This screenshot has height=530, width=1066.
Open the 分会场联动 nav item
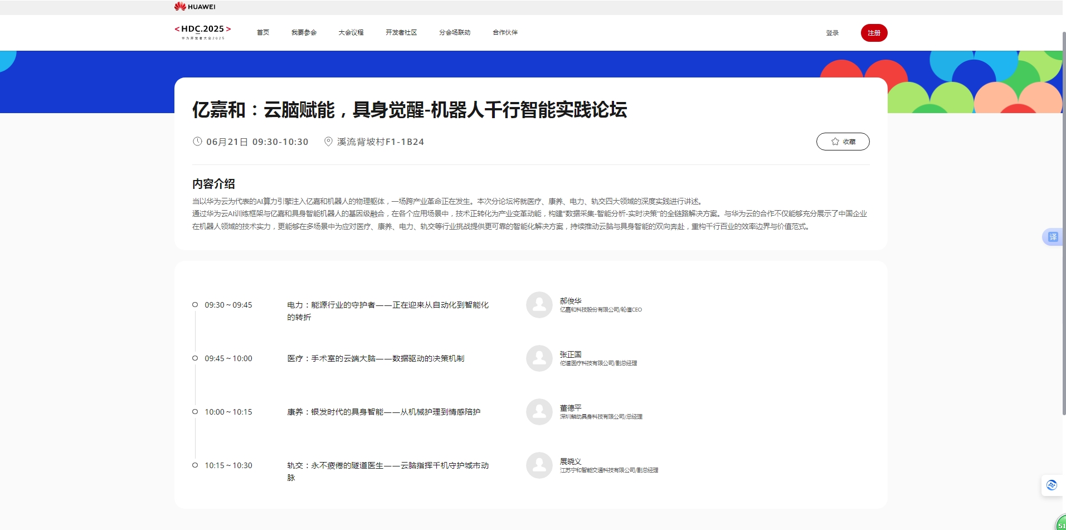pos(455,32)
